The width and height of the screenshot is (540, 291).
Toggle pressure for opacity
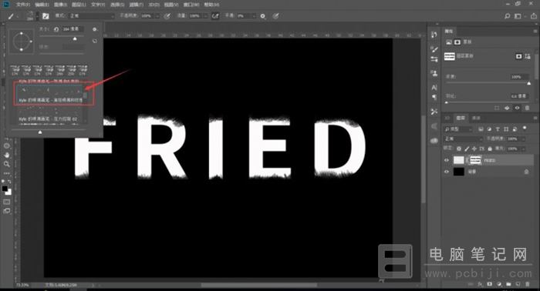coord(167,16)
